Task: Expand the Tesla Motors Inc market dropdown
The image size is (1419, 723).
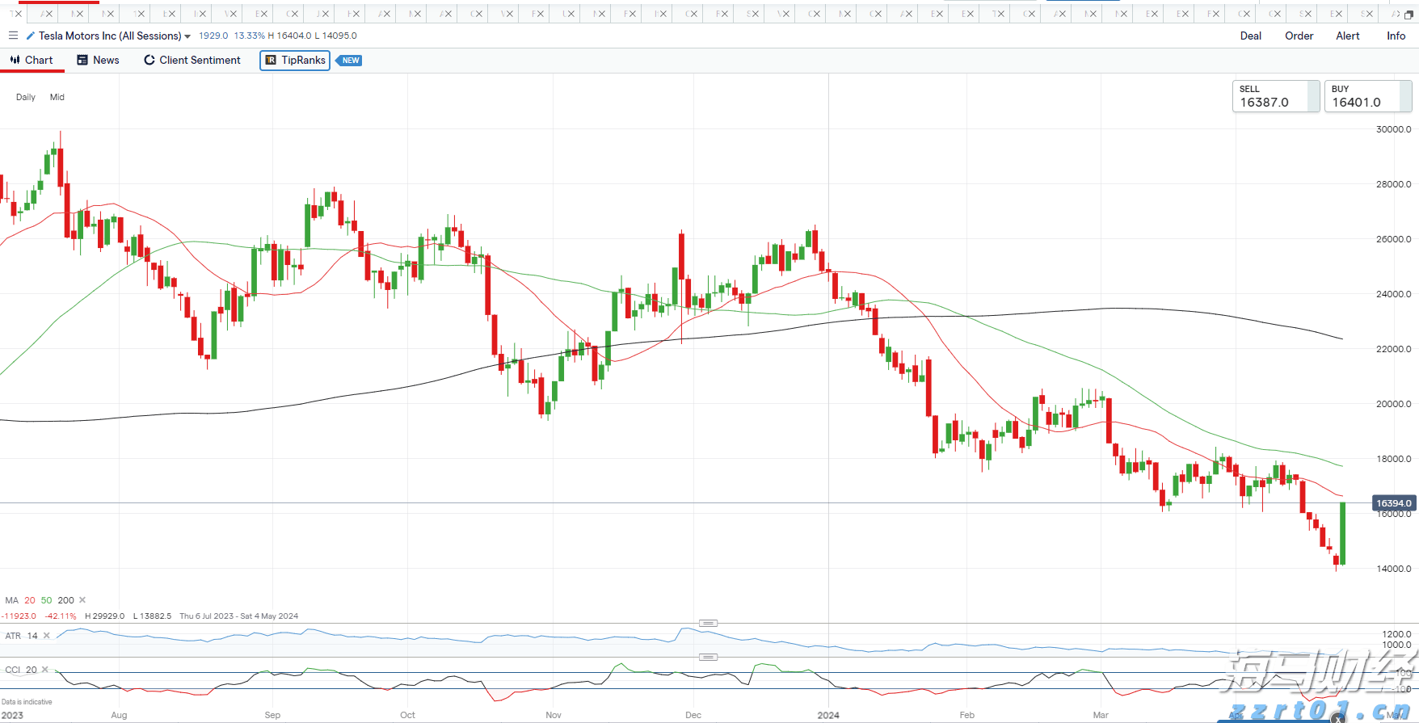Action: [187, 36]
